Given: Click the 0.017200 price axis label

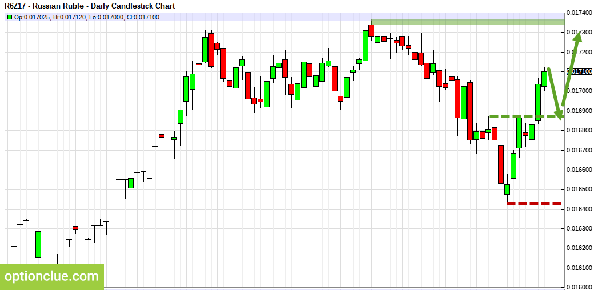Looking at the screenshot, I should coord(579,52).
